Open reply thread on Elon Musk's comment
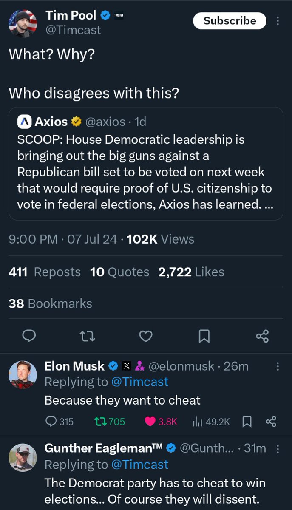This screenshot has width=292, height=510. 51,422
